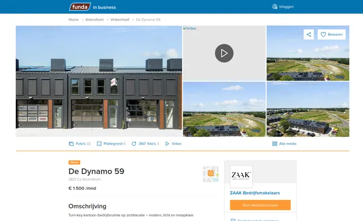The image size is (363, 221).
Task: Open the bottom-right aerial photo thumbnail
Action: pyautogui.click(x=308, y=109)
